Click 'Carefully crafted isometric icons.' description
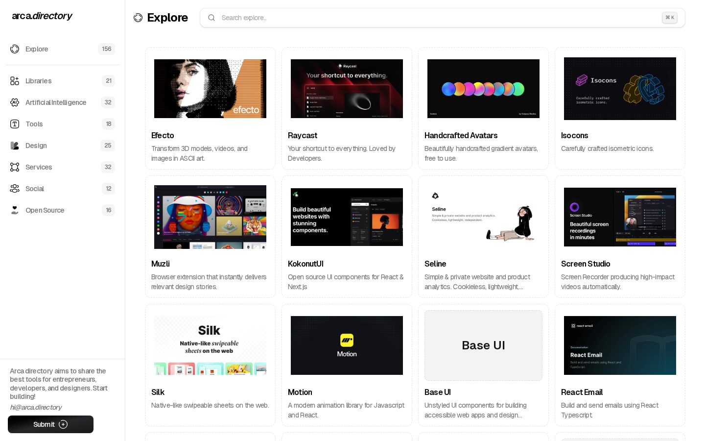The image size is (705, 441). pyautogui.click(x=607, y=149)
